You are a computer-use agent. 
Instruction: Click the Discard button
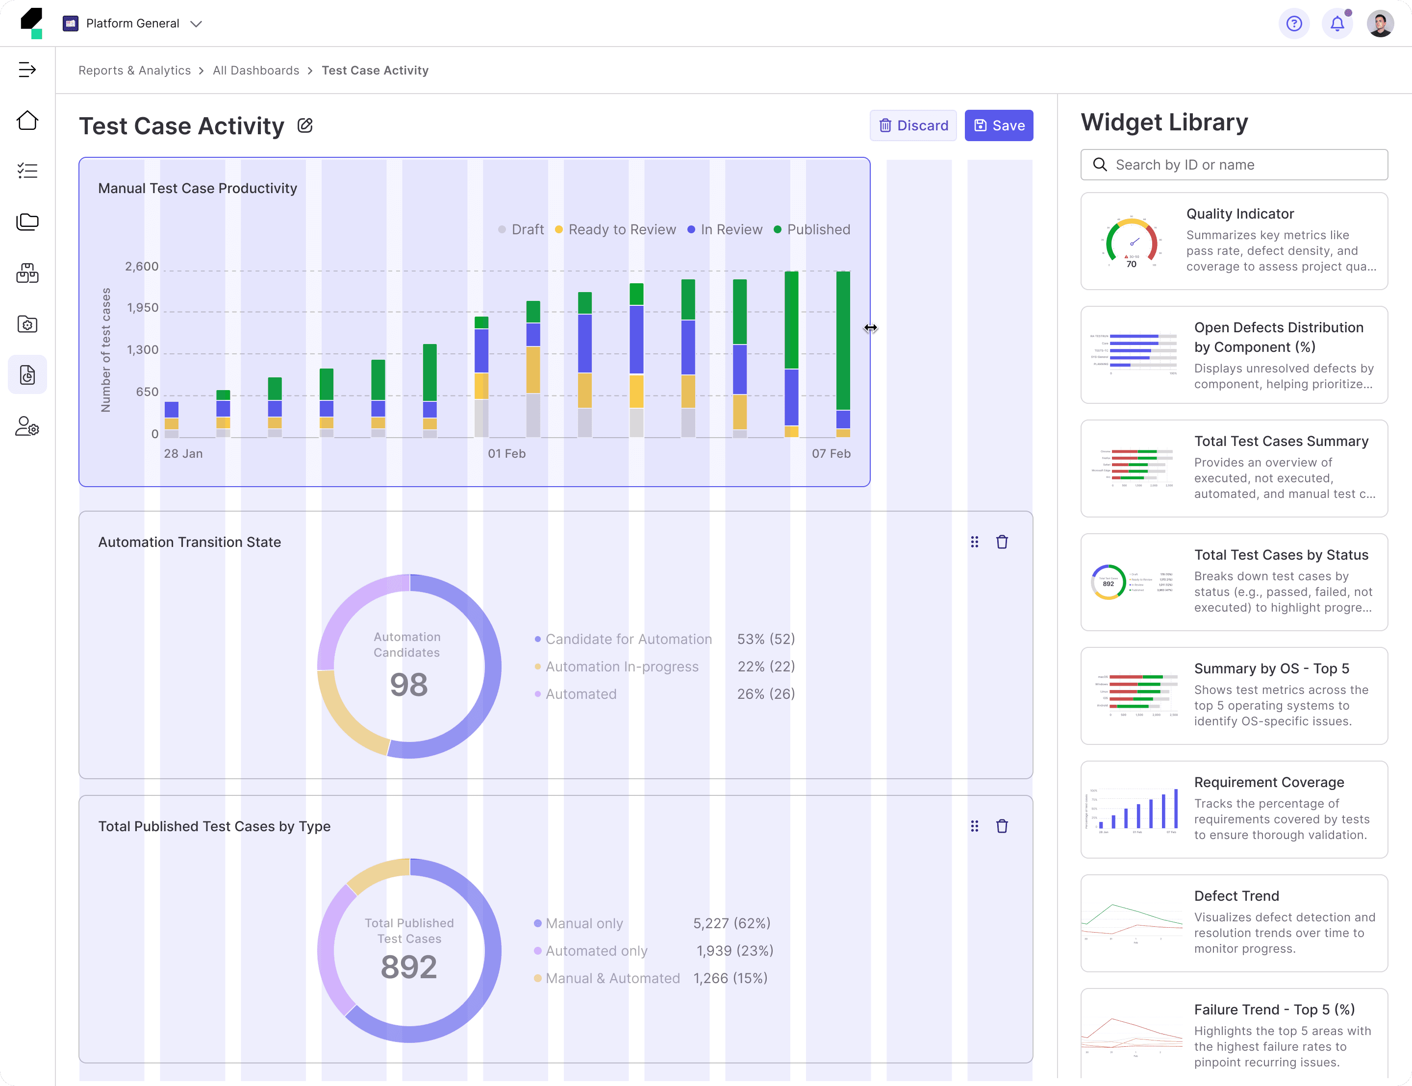pyautogui.click(x=912, y=125)
